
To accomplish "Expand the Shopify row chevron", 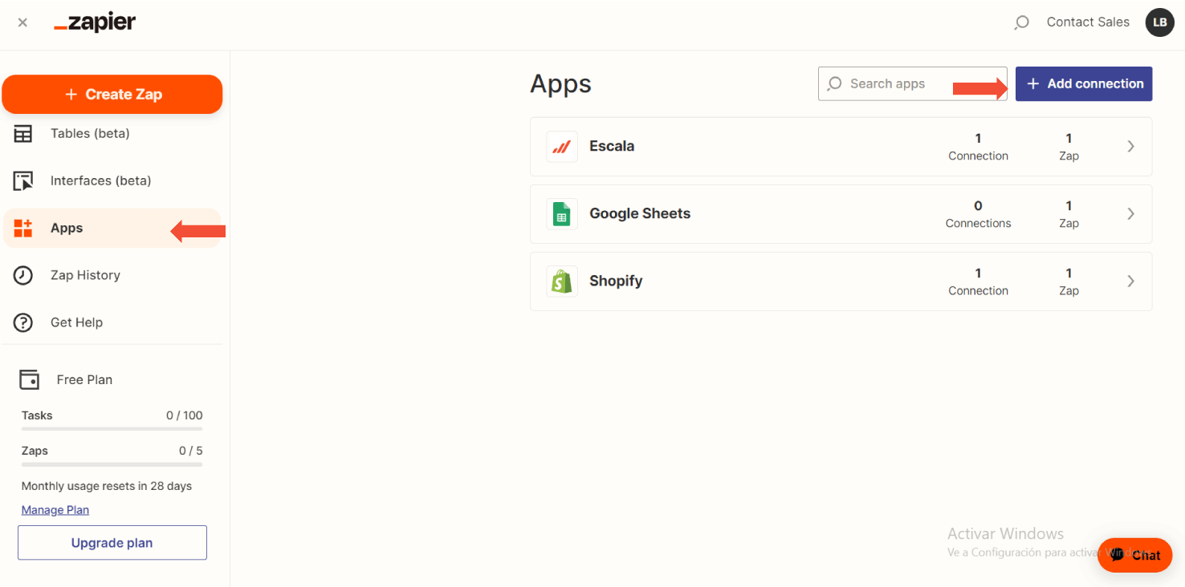I will [1130, 281].
